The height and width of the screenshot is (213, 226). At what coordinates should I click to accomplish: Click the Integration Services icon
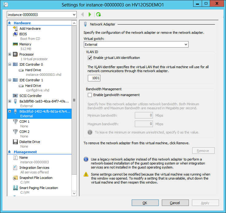[15, 168]
